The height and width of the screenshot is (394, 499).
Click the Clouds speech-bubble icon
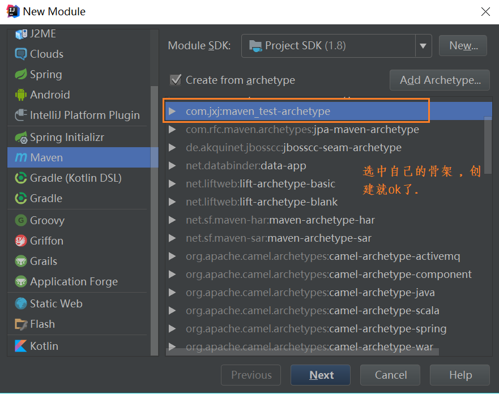(x=21, y=54)
